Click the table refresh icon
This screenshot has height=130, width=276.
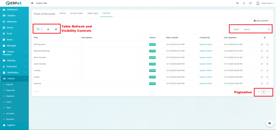pos(56,29)
